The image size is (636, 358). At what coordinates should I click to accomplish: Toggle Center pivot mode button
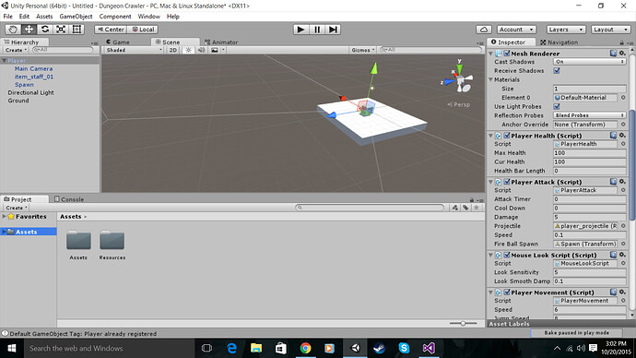pyautogui.click(x=111, y=30)
